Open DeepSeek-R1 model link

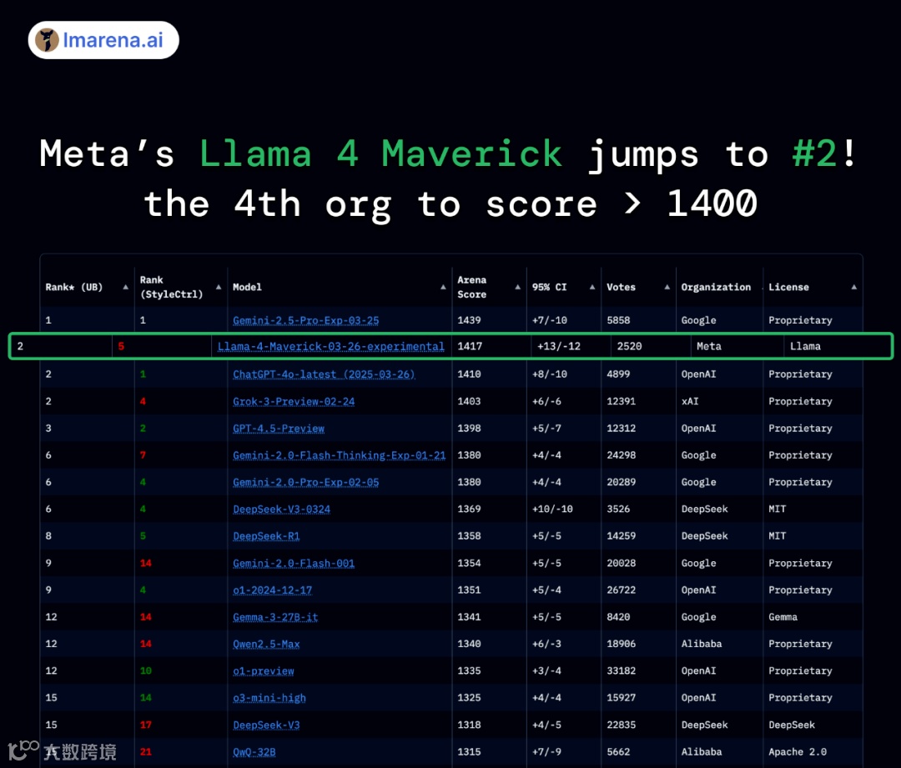click(266, 536)
